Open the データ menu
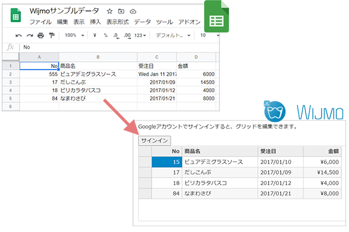 click(143, 22)
